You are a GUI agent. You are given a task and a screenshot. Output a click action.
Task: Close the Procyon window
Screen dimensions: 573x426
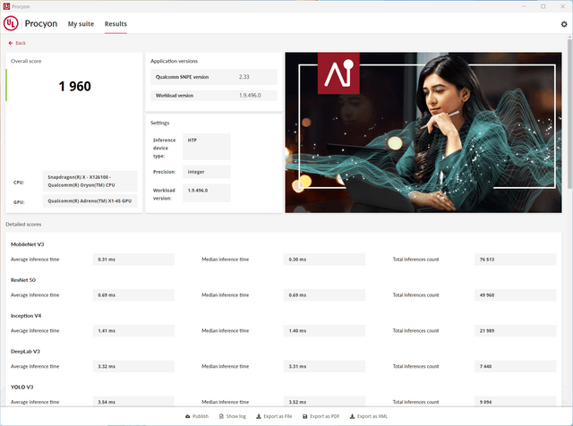coord(563,6)
